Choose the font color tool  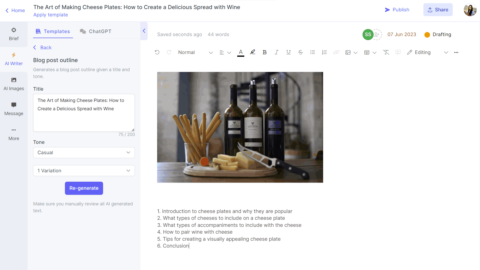pos(241,52)
